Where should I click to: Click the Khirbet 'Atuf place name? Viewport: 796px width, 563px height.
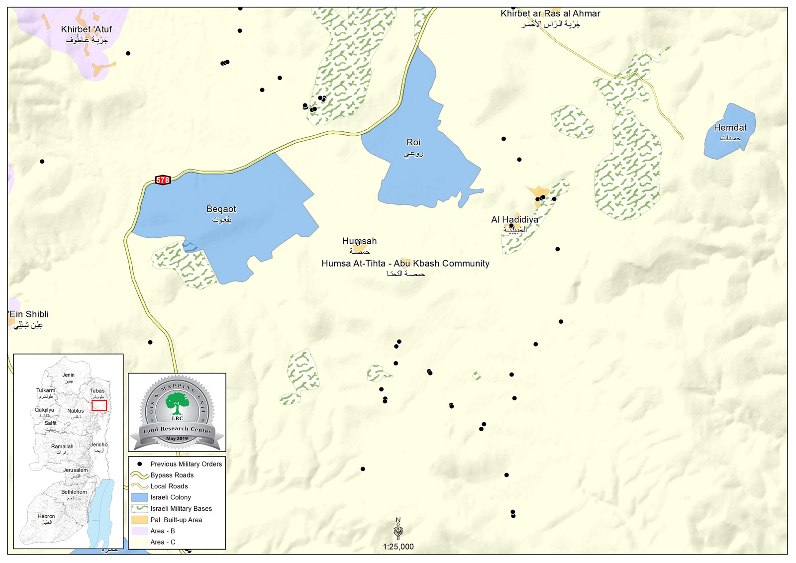[87, 29]
